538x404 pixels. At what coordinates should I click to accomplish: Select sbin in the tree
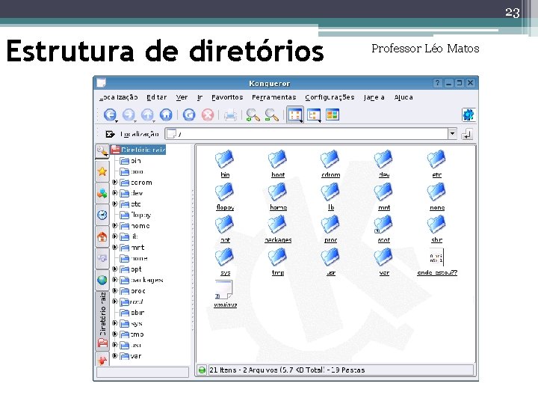(132, 313)
